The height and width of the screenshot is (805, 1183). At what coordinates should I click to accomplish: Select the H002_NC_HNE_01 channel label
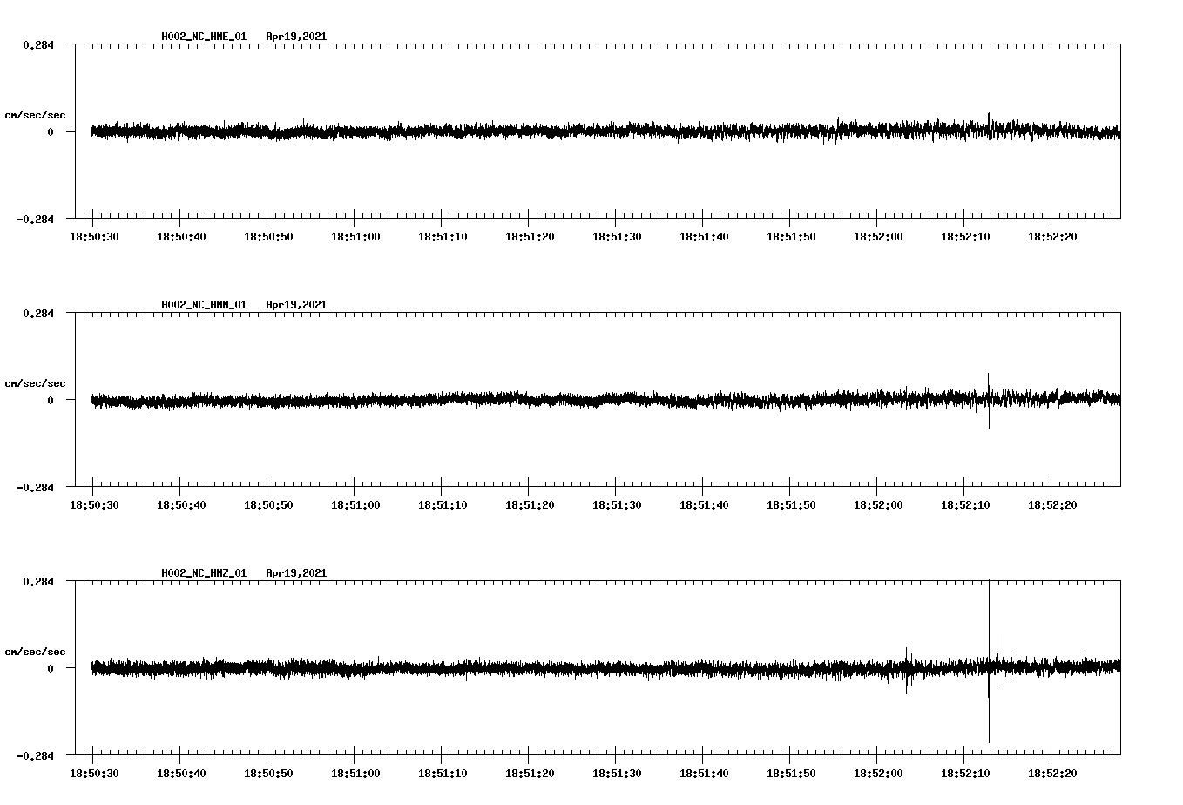click(x=203, y=37)
